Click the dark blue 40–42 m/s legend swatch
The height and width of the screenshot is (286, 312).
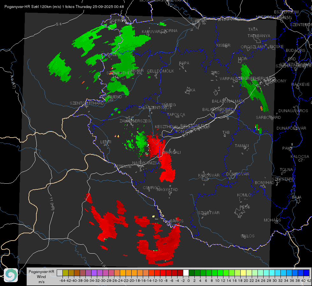click(x=307, y=273)
